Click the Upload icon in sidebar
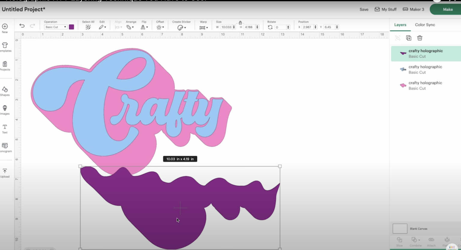461x250 pixels. 5,172
